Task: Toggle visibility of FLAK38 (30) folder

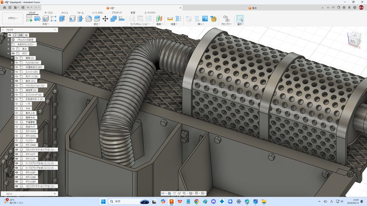Action: [x=17, y=63]
